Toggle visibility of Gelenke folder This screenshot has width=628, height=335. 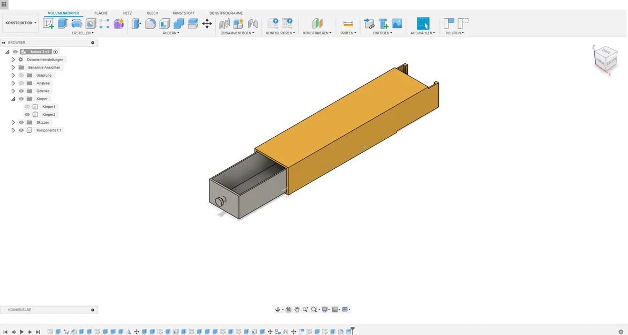point(21,91)
